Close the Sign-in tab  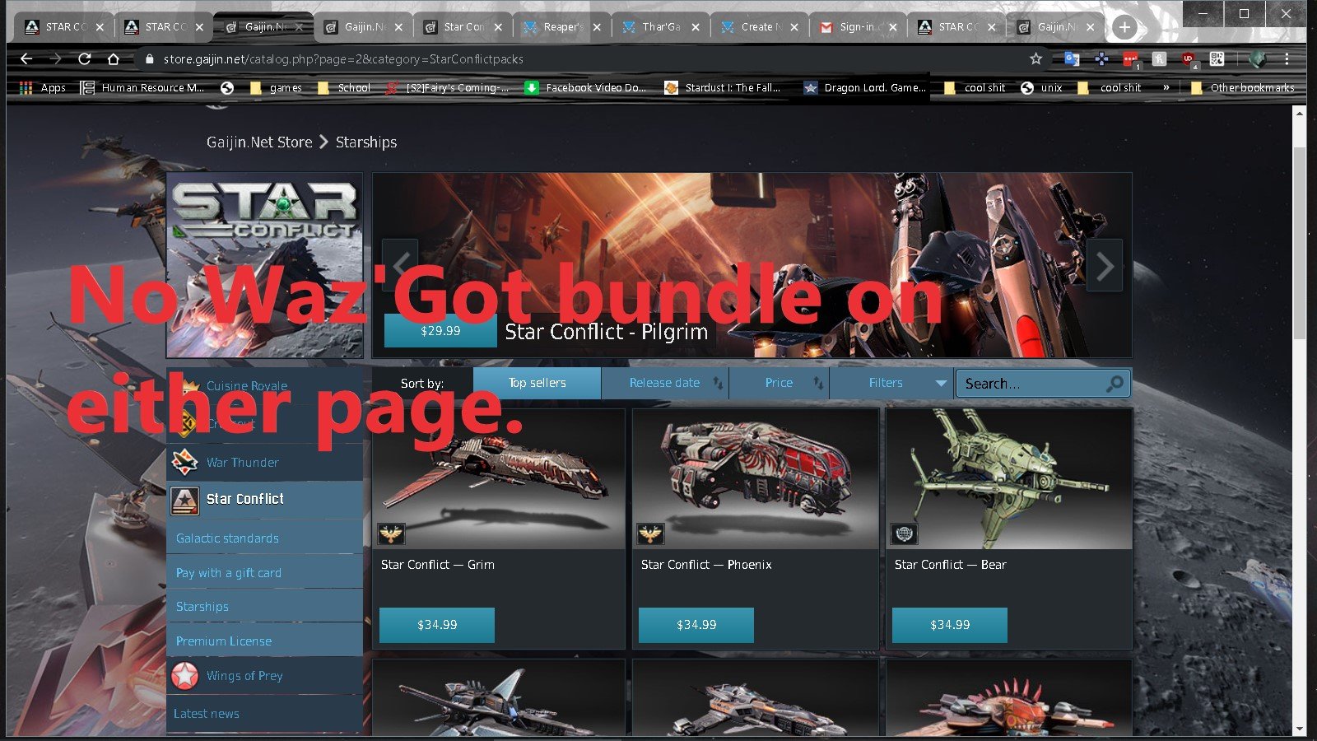pyautogui.click(x=893, y=27)
